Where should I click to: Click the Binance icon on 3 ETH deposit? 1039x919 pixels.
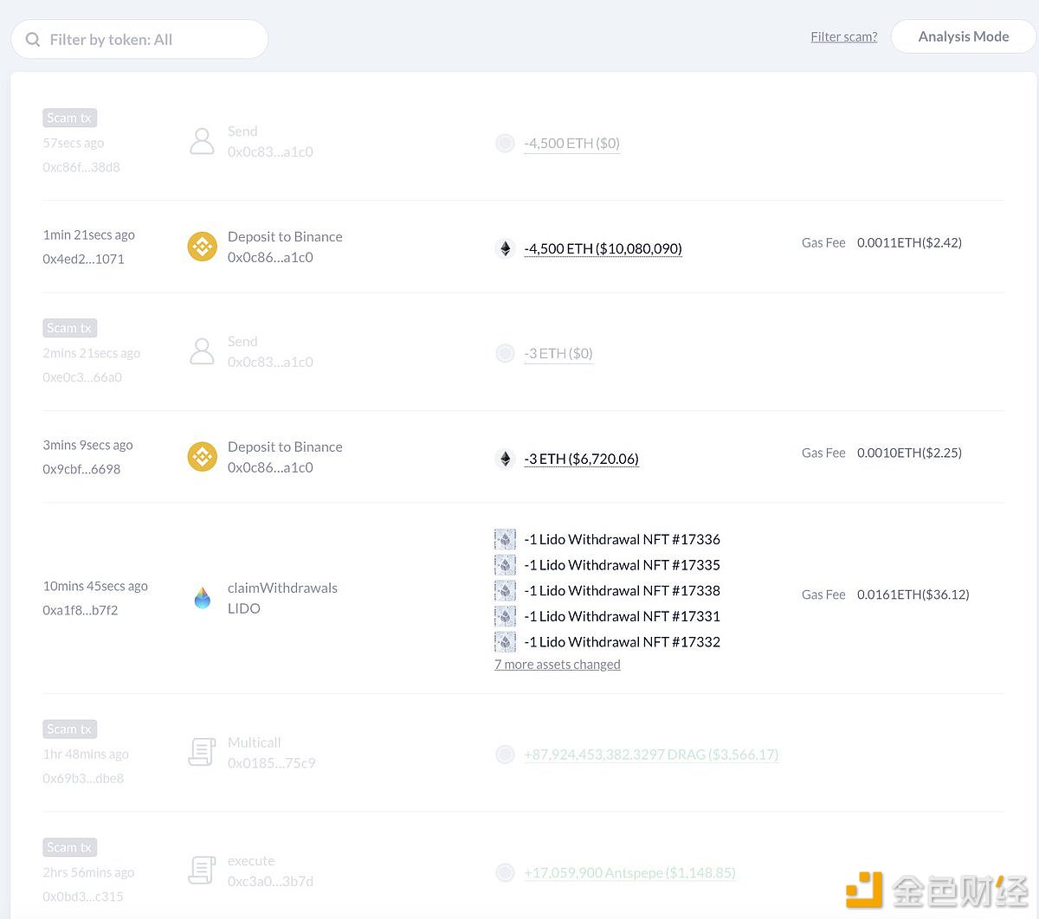pos(203,457)
